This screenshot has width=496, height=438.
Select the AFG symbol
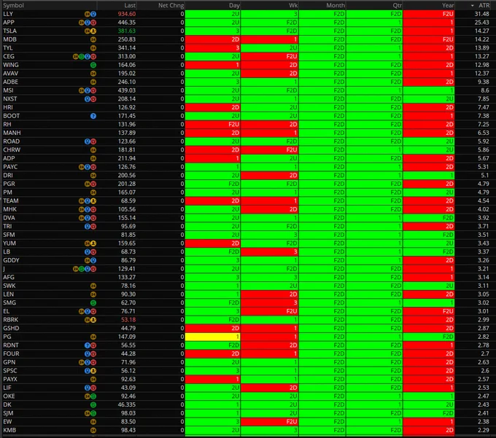(9, 278)
